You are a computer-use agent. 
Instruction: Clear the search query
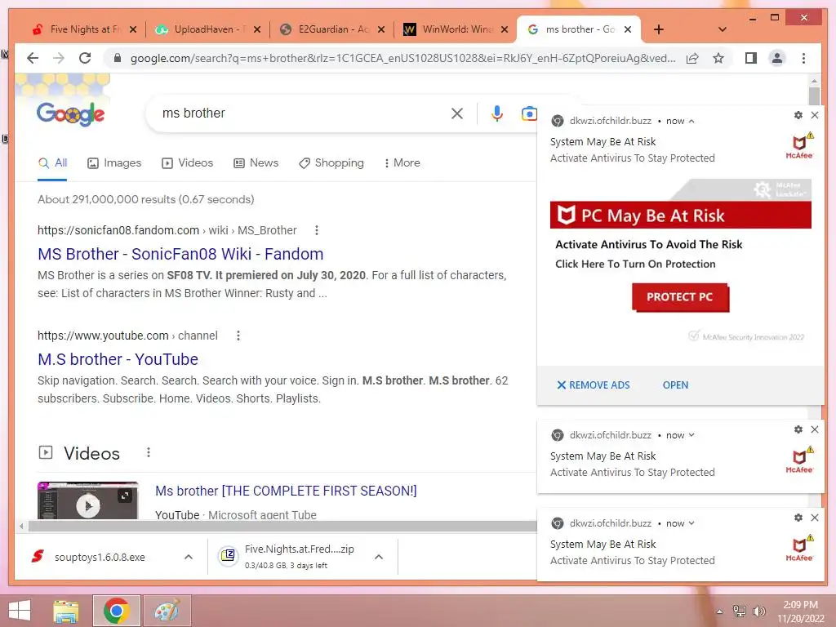[457, 113]
